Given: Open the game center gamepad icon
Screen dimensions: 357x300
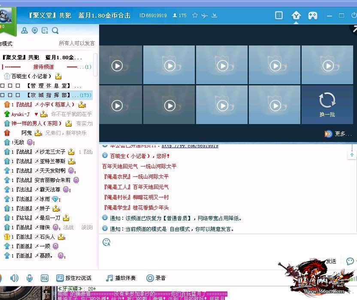Looking at the screenshot, I should (313, 15).
